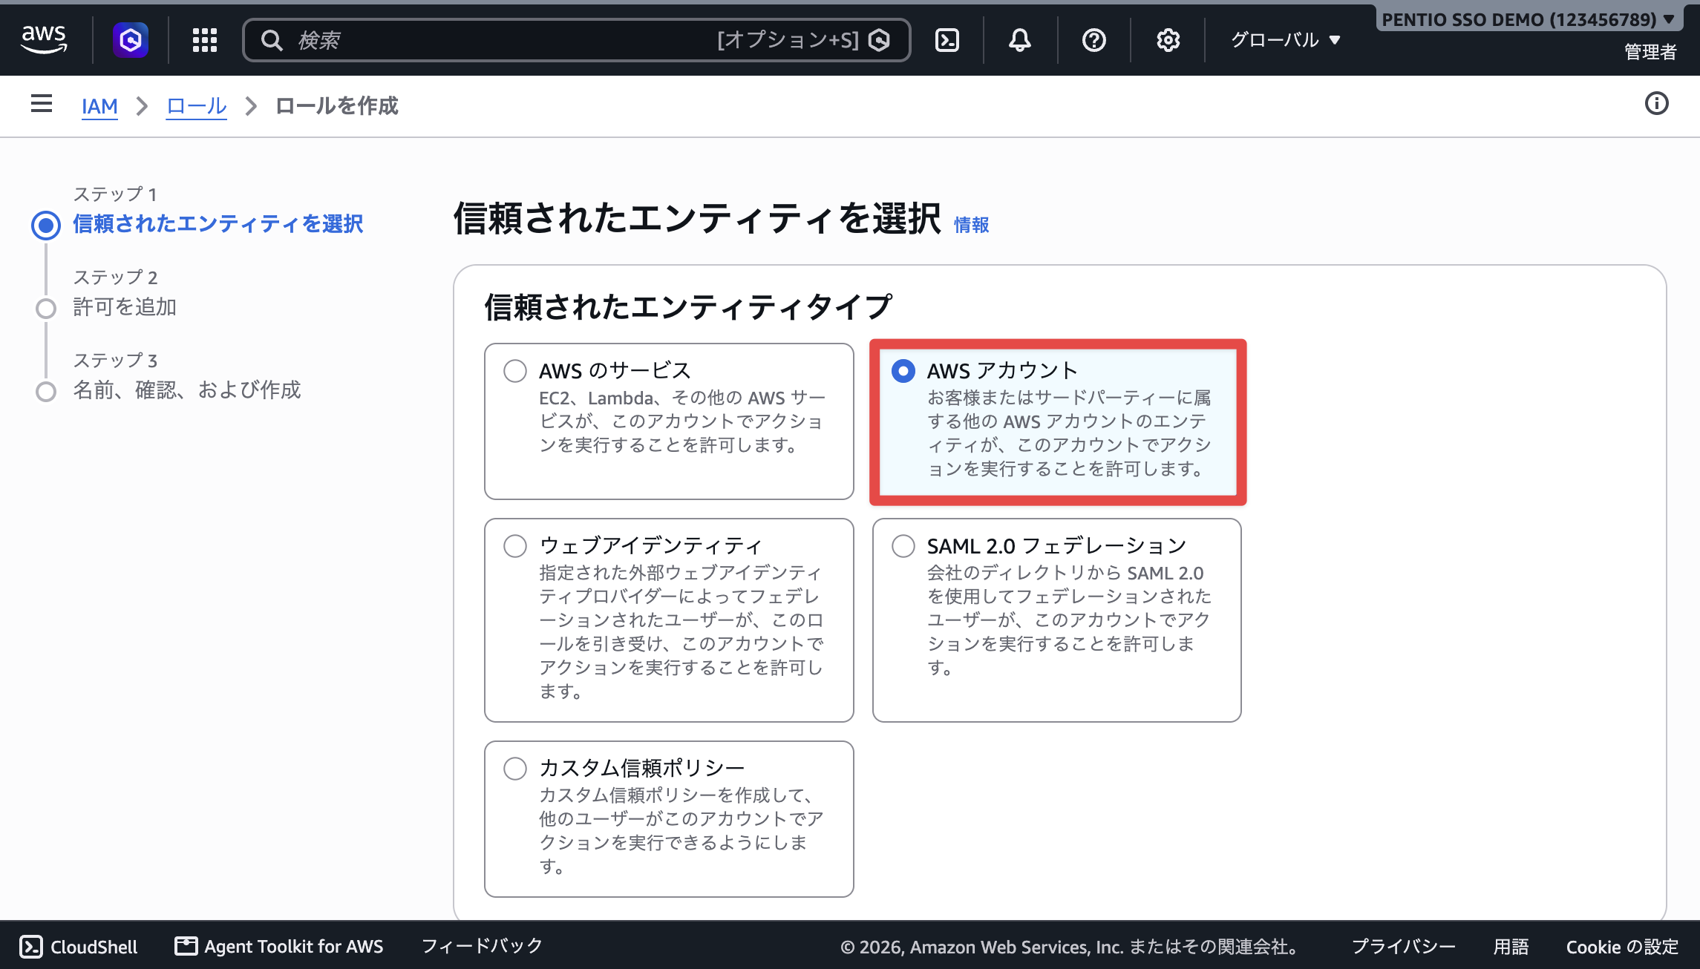Click the hexagon icon inside the search bar
The height and width of the screenshot is (969, 1700).
point(880,40)
